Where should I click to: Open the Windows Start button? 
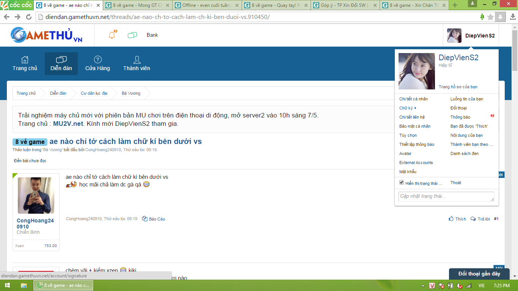tap(7, 285)
